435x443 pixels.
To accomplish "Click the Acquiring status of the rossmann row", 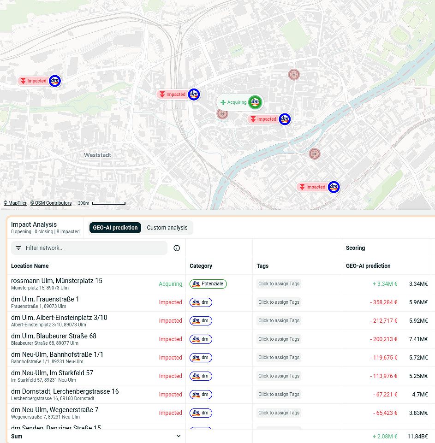I will click(x=170, y=284).
